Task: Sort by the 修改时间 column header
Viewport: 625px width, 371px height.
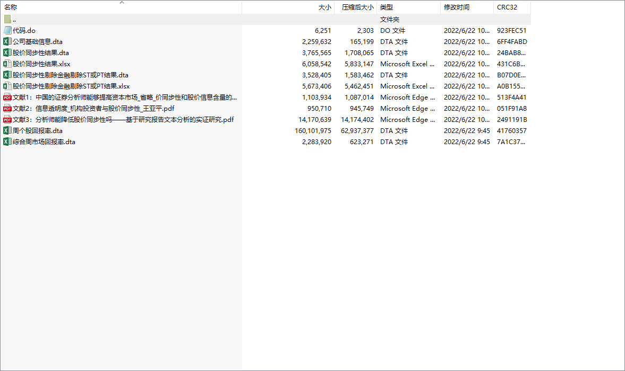Action: [x=467, y=7]
